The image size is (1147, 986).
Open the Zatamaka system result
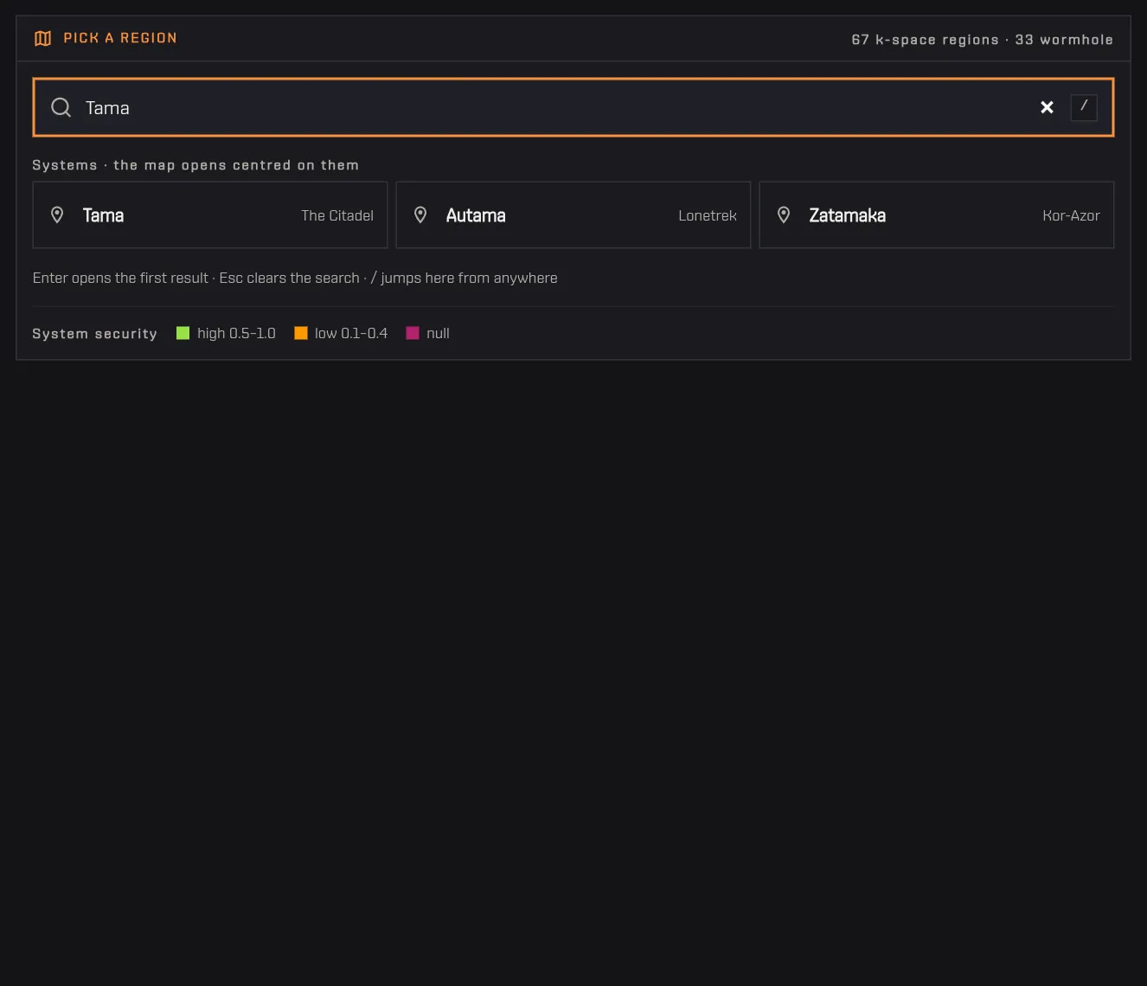coord(937,214)
